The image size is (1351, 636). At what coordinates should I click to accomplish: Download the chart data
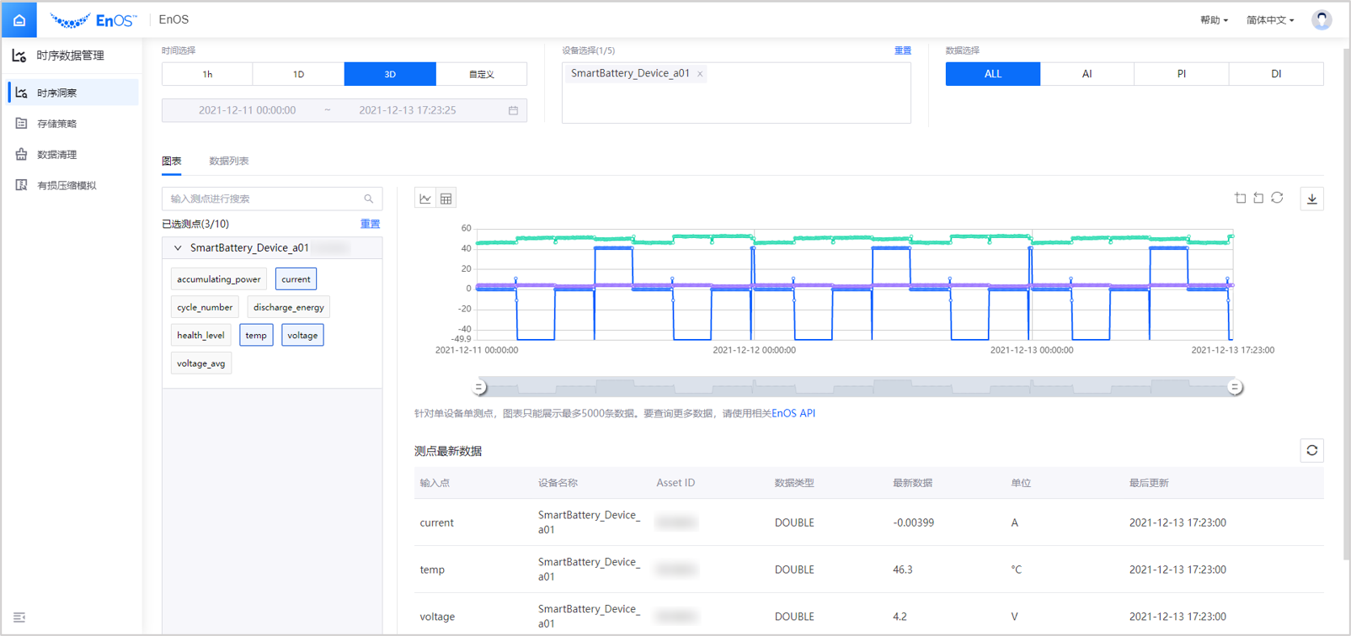point(1311,199)
